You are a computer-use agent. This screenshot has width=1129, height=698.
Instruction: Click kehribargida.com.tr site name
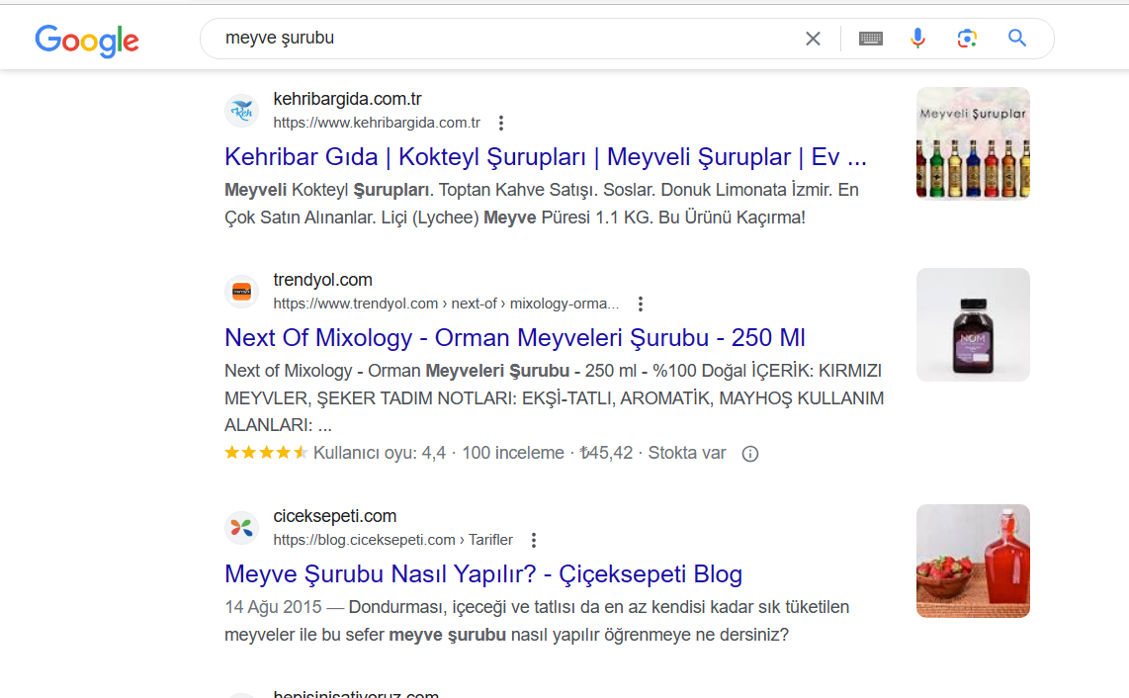(x=347, y=99)
